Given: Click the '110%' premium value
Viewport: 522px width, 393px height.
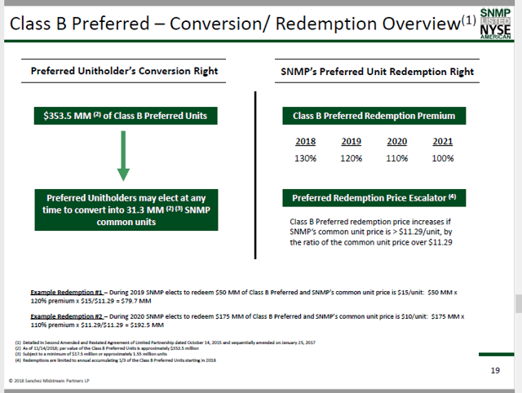Looking at the screenshot, I should (x=397, y=158).
